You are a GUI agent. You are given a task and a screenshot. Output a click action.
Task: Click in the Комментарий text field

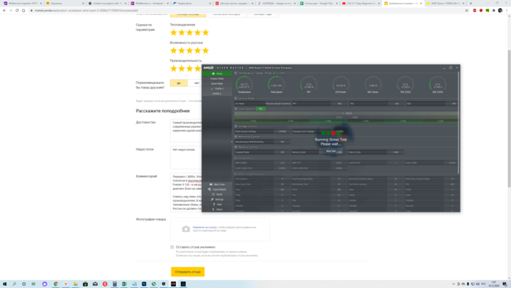click(186, 192)
